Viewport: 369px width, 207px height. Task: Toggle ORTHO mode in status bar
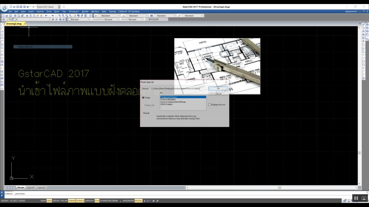(x=56, y=201)
